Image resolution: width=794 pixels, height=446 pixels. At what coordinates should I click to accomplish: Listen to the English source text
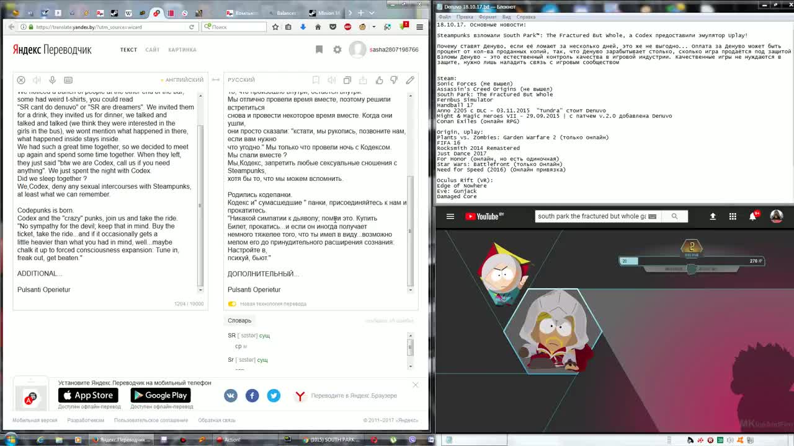click(37, 80)
